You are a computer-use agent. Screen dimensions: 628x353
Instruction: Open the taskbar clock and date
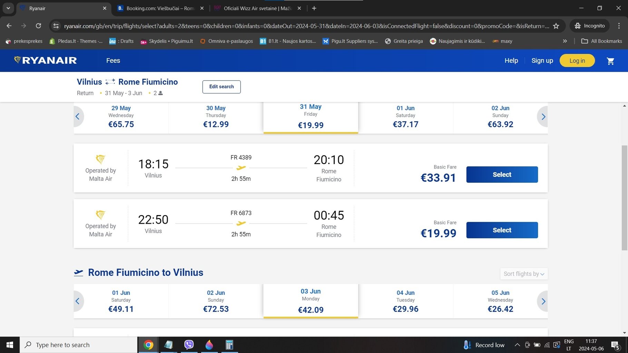coord(591,345)
